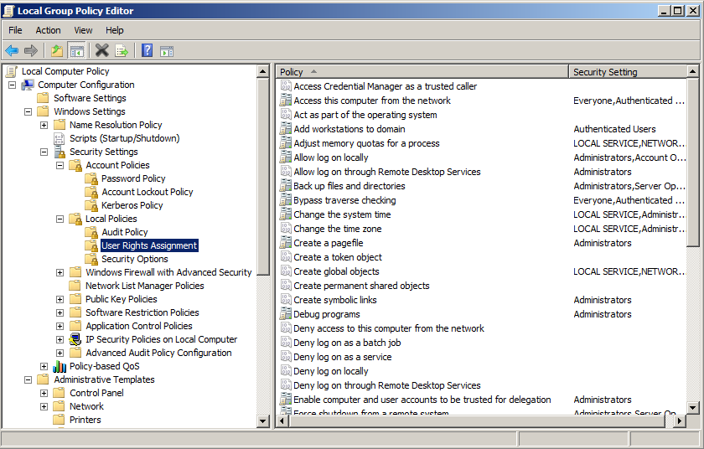Select 'Access this computer from the network'
704x449 pixels.
point(372,101)
